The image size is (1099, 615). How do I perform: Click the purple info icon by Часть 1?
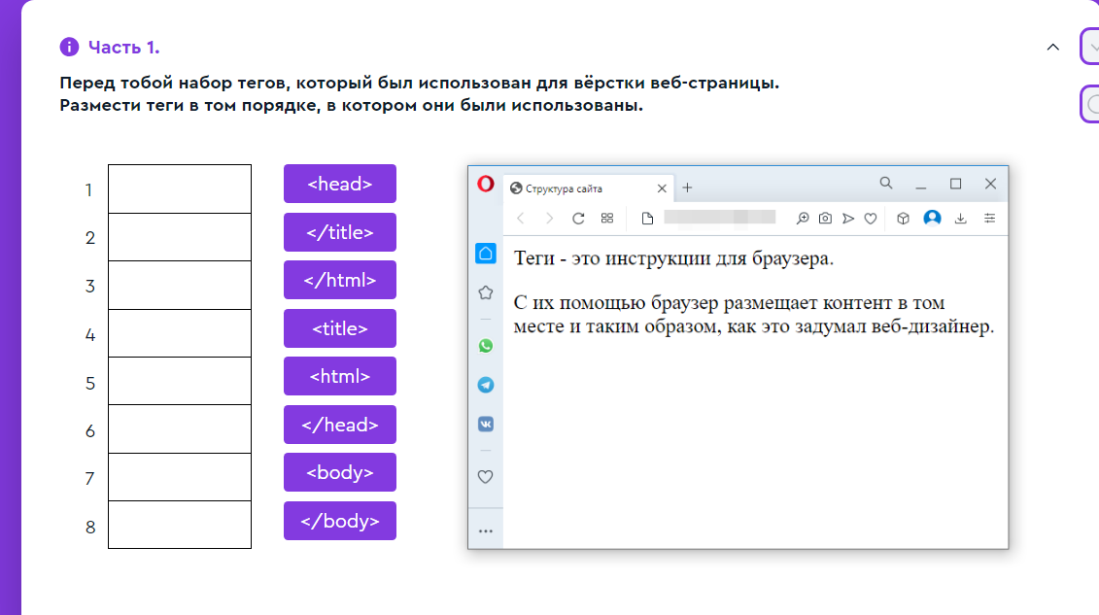point(69,47)
